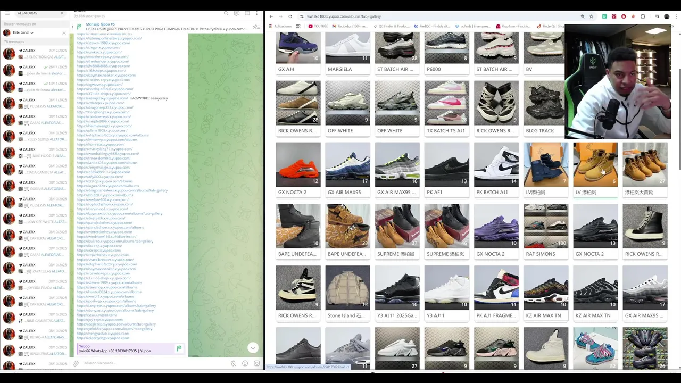
Task: Open the 'FindQC - Findbly alt...' bookmark
Action: (x=431, y=26)
